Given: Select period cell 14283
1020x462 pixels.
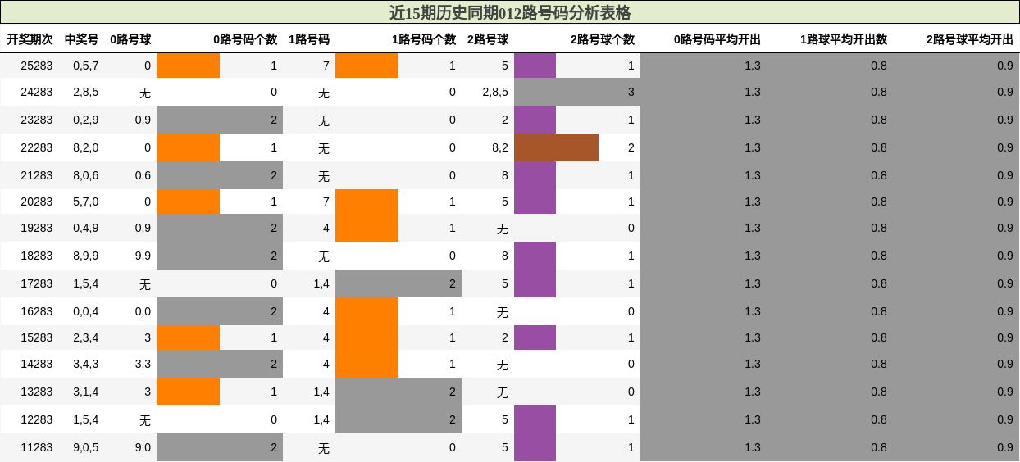Looking at the screenshot, I should point(37,364).
